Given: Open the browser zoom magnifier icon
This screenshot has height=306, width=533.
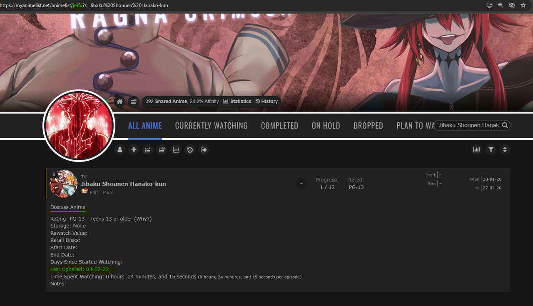Looking at the screenshot, I should pyautogui.click(x=501, y=5).
